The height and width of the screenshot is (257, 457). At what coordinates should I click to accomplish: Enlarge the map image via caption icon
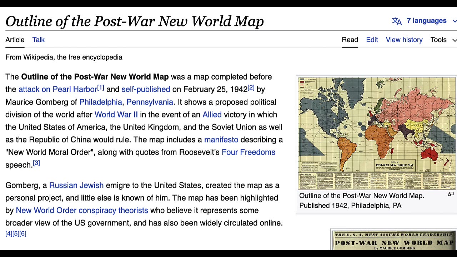[x=451, y=194]
